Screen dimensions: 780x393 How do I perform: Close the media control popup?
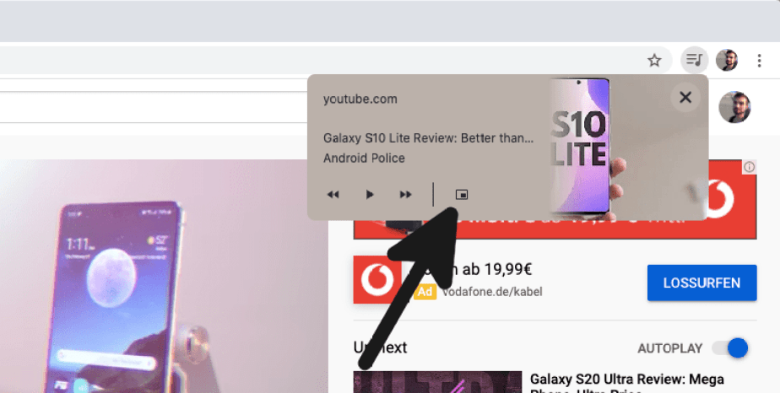[x=685, y=97]
